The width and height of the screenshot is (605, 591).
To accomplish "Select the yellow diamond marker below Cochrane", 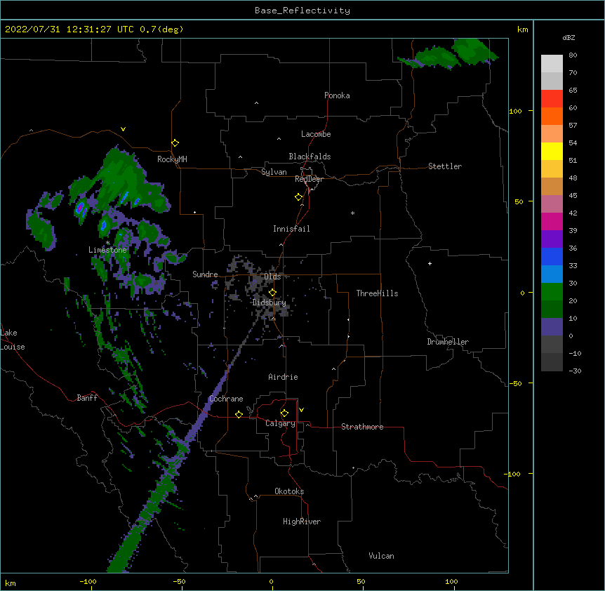I will 239,414.
